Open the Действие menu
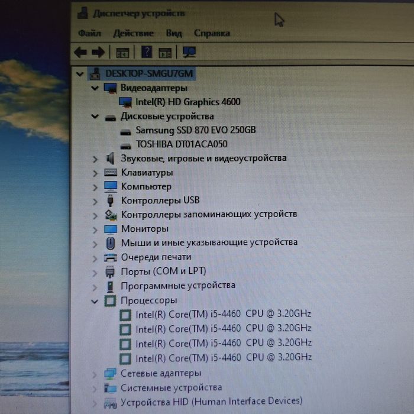The image size is (414, 414). [x=133, y=33]
